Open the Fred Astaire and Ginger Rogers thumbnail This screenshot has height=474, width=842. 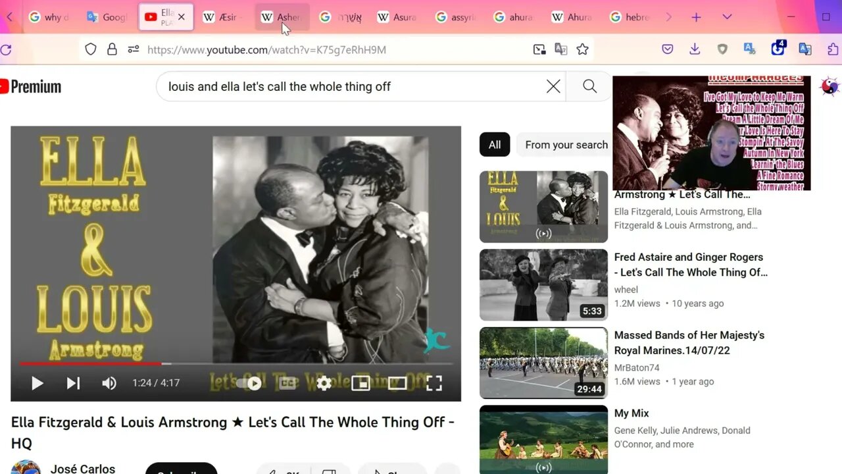543,284
